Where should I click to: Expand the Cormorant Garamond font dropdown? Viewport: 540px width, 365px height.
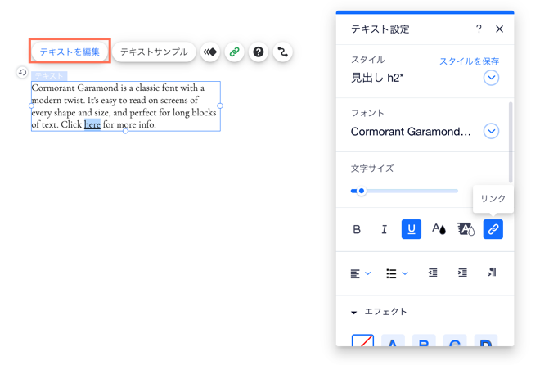(491, 131)
